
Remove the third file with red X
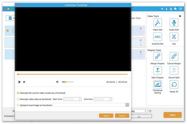(141, 52)
